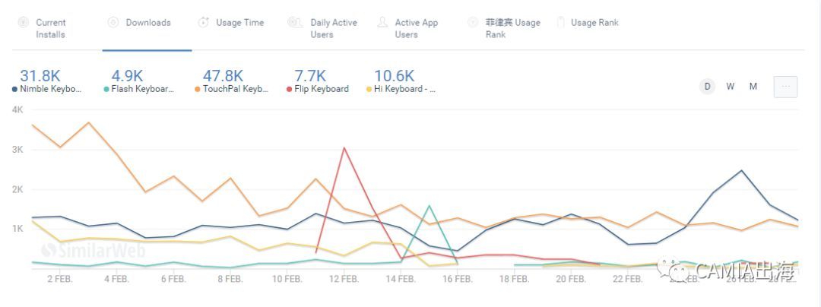Click the Usage Rank icon
This screenshot has height=307, width=821.
point(561,23)
